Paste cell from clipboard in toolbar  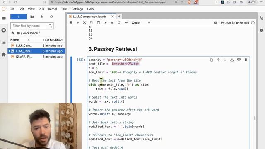point(99,23)
